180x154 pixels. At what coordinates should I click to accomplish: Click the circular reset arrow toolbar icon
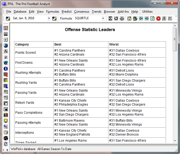[x=116, y=18]
